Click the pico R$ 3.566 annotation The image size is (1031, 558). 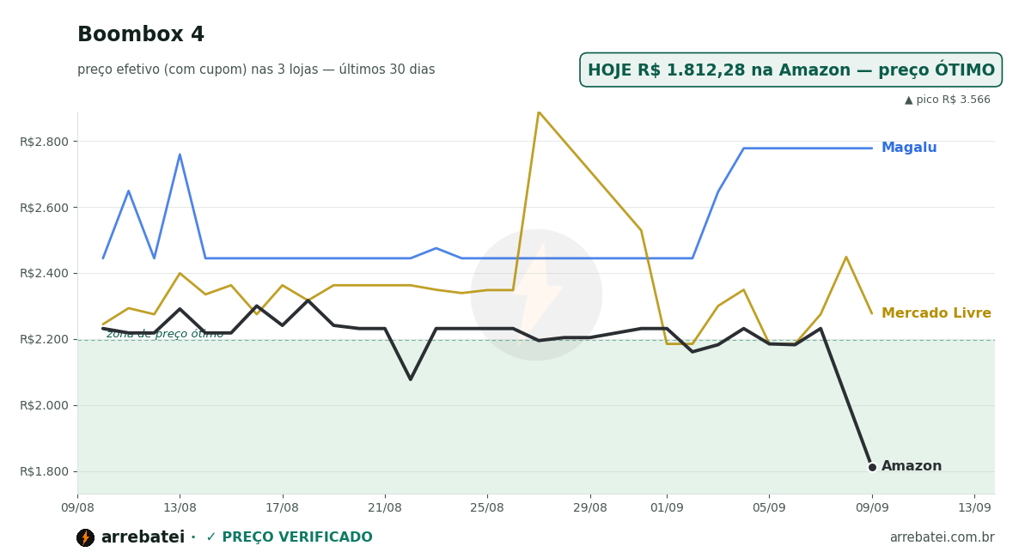tap(947, 100)
